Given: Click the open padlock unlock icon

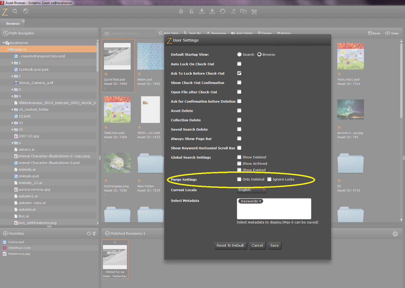Looking at the screenshot, I should tap(191, 11).
